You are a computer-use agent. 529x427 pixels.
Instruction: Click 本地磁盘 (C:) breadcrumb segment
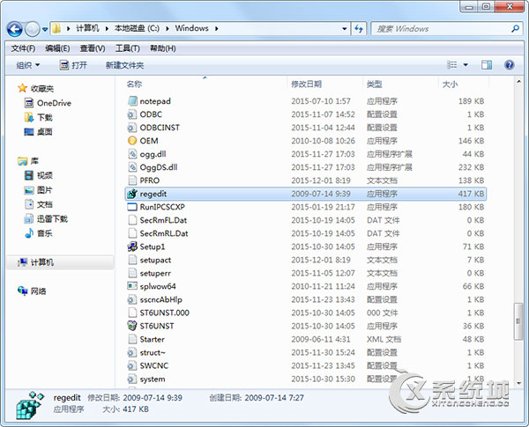coord(137,28)
